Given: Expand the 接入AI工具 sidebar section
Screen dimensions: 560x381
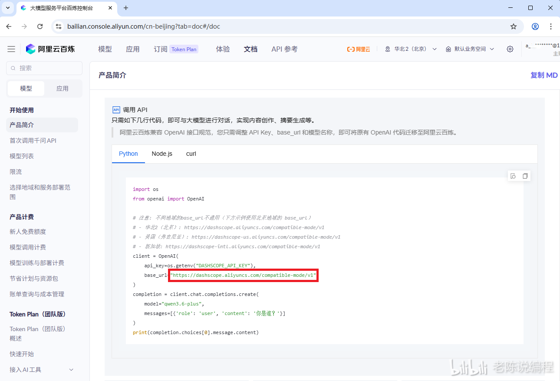Looking at the screenshot, I should click(x=42, y=370).
